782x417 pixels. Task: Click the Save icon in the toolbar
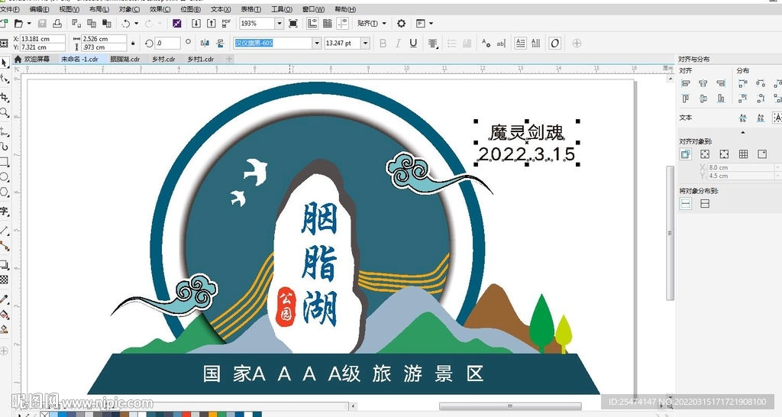pyautogui.click(x=43, y=24)
